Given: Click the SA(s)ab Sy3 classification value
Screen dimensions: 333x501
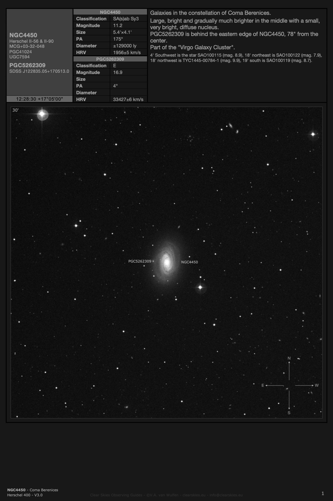Looking at the screenshot, I should [126, 19].
